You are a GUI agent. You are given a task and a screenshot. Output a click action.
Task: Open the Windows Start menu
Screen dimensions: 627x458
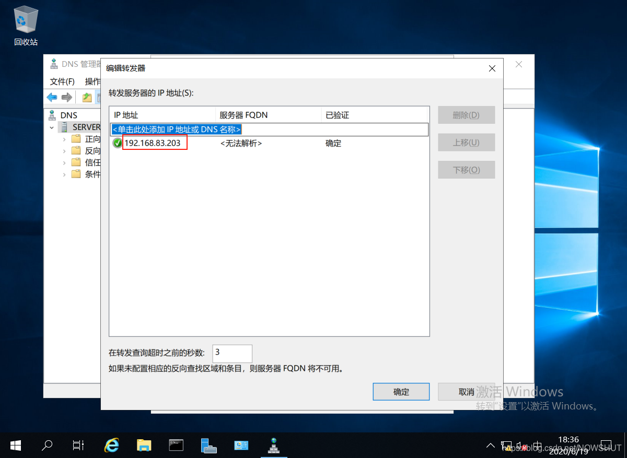point(16,445)
